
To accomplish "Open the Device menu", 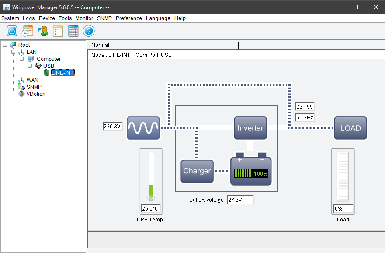I will pyautogui.click(x=47, y=18).
